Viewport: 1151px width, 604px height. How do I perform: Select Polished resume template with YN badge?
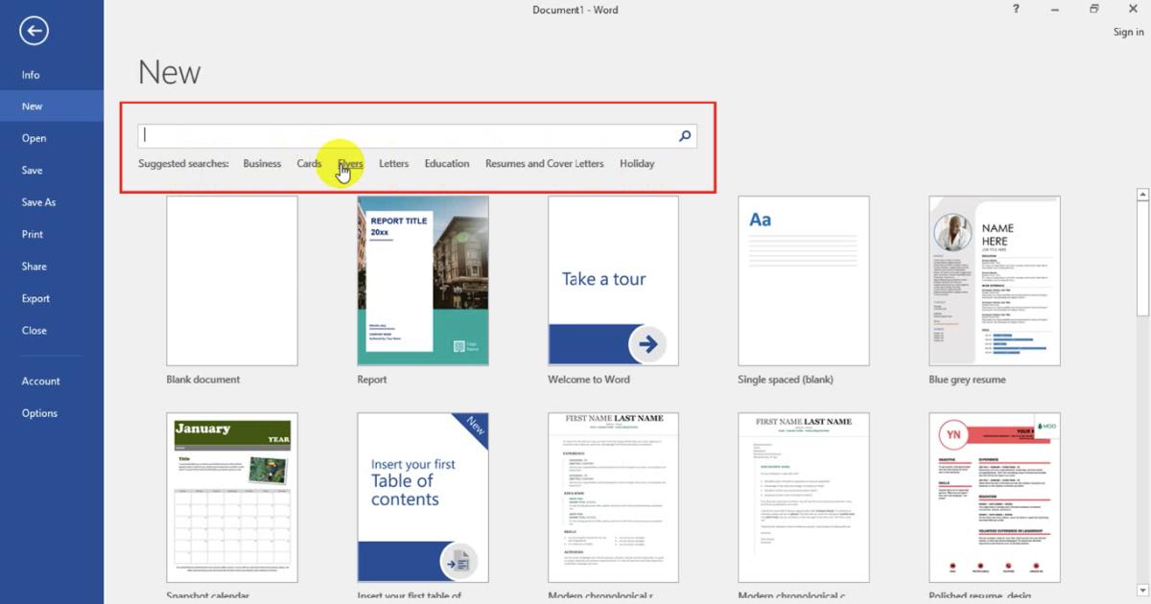coord(995,498)
